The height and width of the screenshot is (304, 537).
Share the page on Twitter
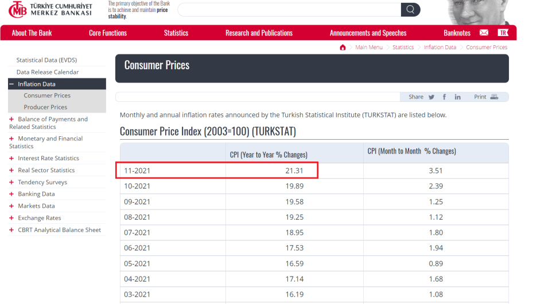tap(431, 97)
